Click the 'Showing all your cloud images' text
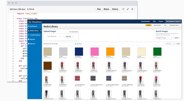Image resolution: width=184 pixels, height=101 pixels. tap(51, 44)
